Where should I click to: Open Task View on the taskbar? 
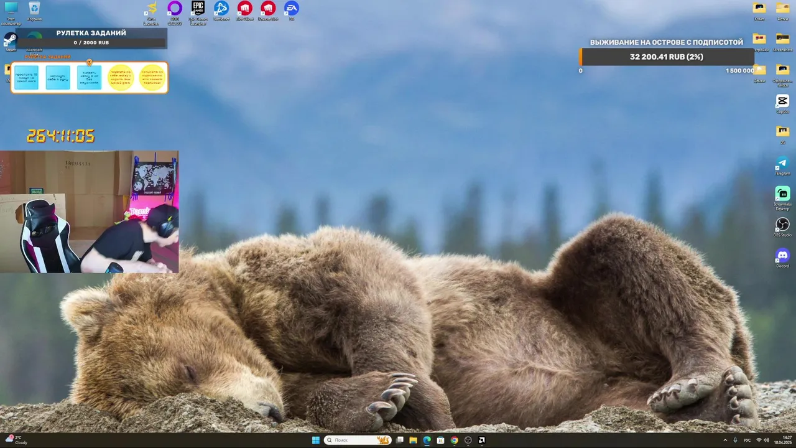coord(399,440)
